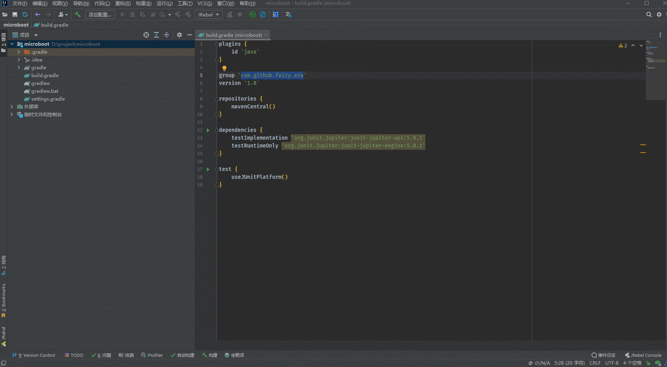Open the 代码(C) menu
This screenshot has width=667, height=367.
point(102,4)
